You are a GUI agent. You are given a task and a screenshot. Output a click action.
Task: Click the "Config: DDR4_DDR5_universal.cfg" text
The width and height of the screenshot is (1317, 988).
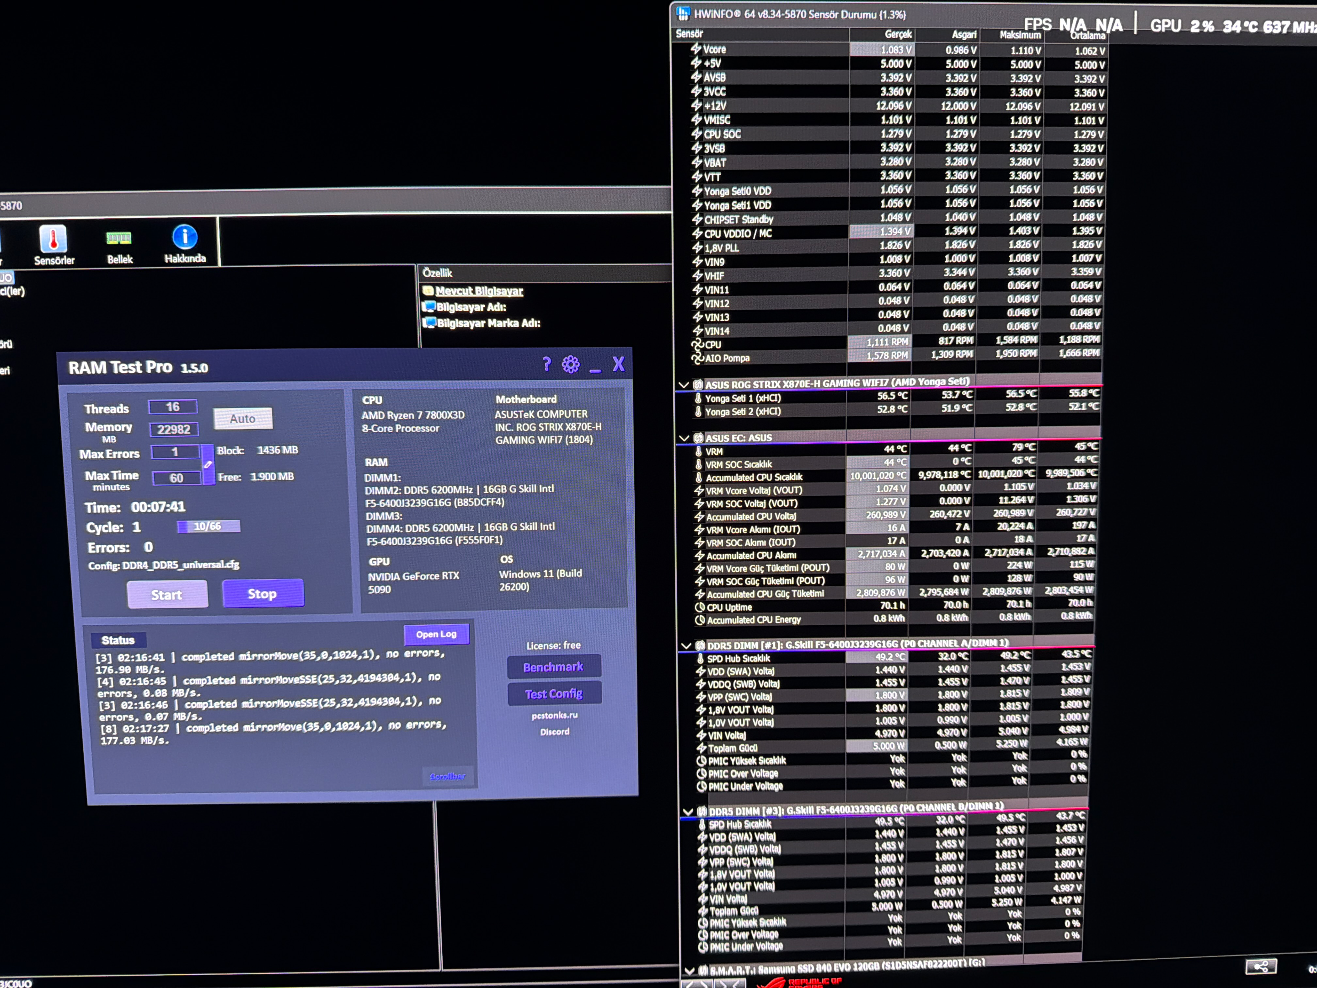[164, 565]
